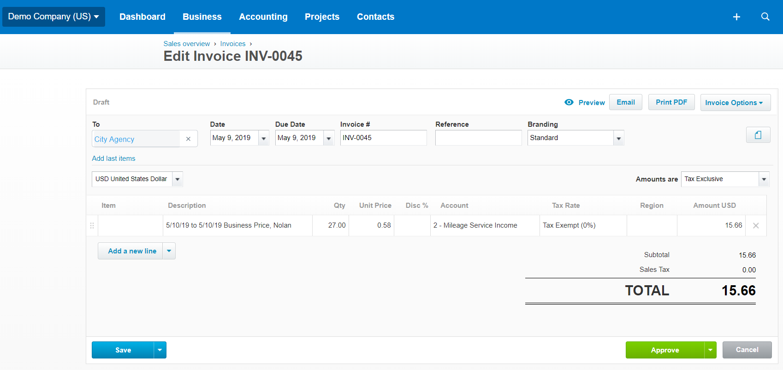This screenshot has height=370, width=783.
Task: Click the Cancel button
Action: click(747, 350)
